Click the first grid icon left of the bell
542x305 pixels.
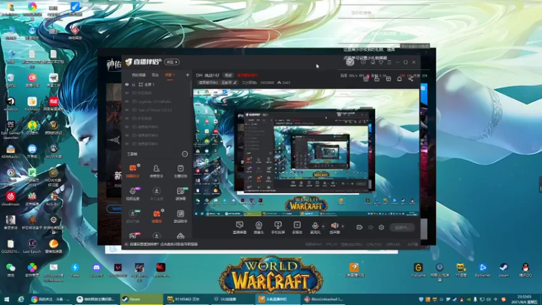(x=366, y=79)
